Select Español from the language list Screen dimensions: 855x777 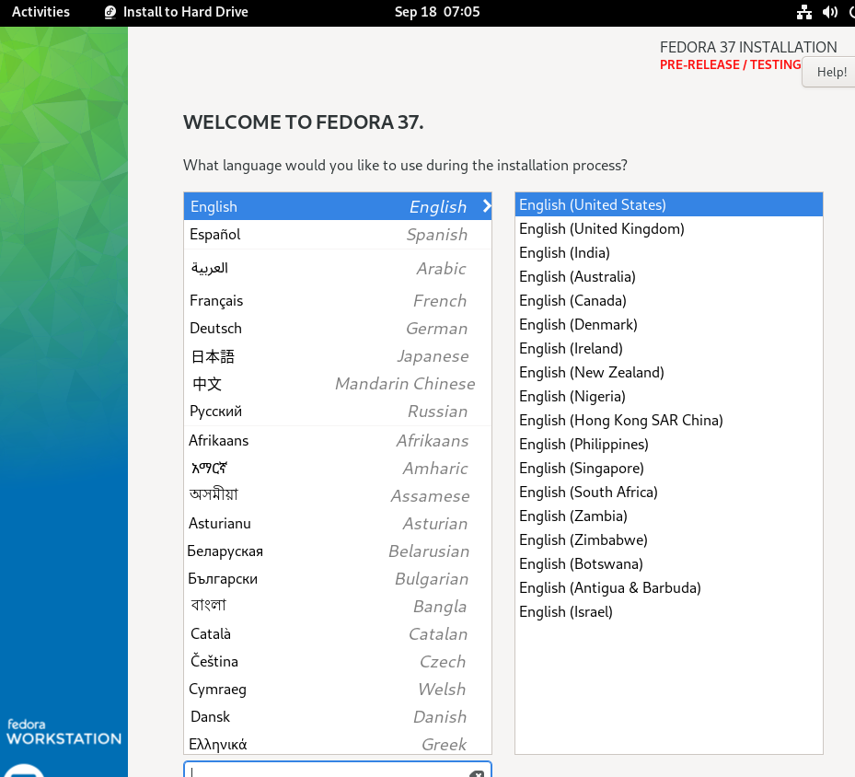(276, 235)
